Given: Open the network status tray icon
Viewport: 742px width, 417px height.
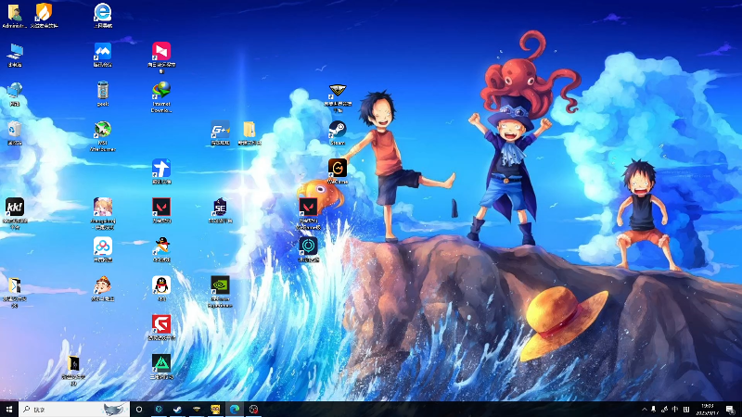Looking at the screenshot, I should coord(664,410).
